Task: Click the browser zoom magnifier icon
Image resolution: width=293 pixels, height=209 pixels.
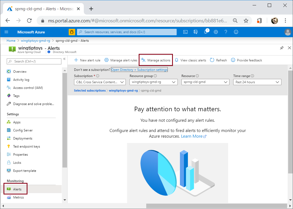Action: (x=235, y=20)
